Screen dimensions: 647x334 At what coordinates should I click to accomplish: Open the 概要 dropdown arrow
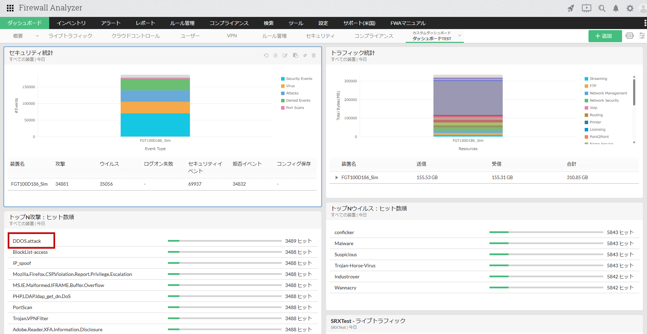pyautogui.click(x=37, y=36)
